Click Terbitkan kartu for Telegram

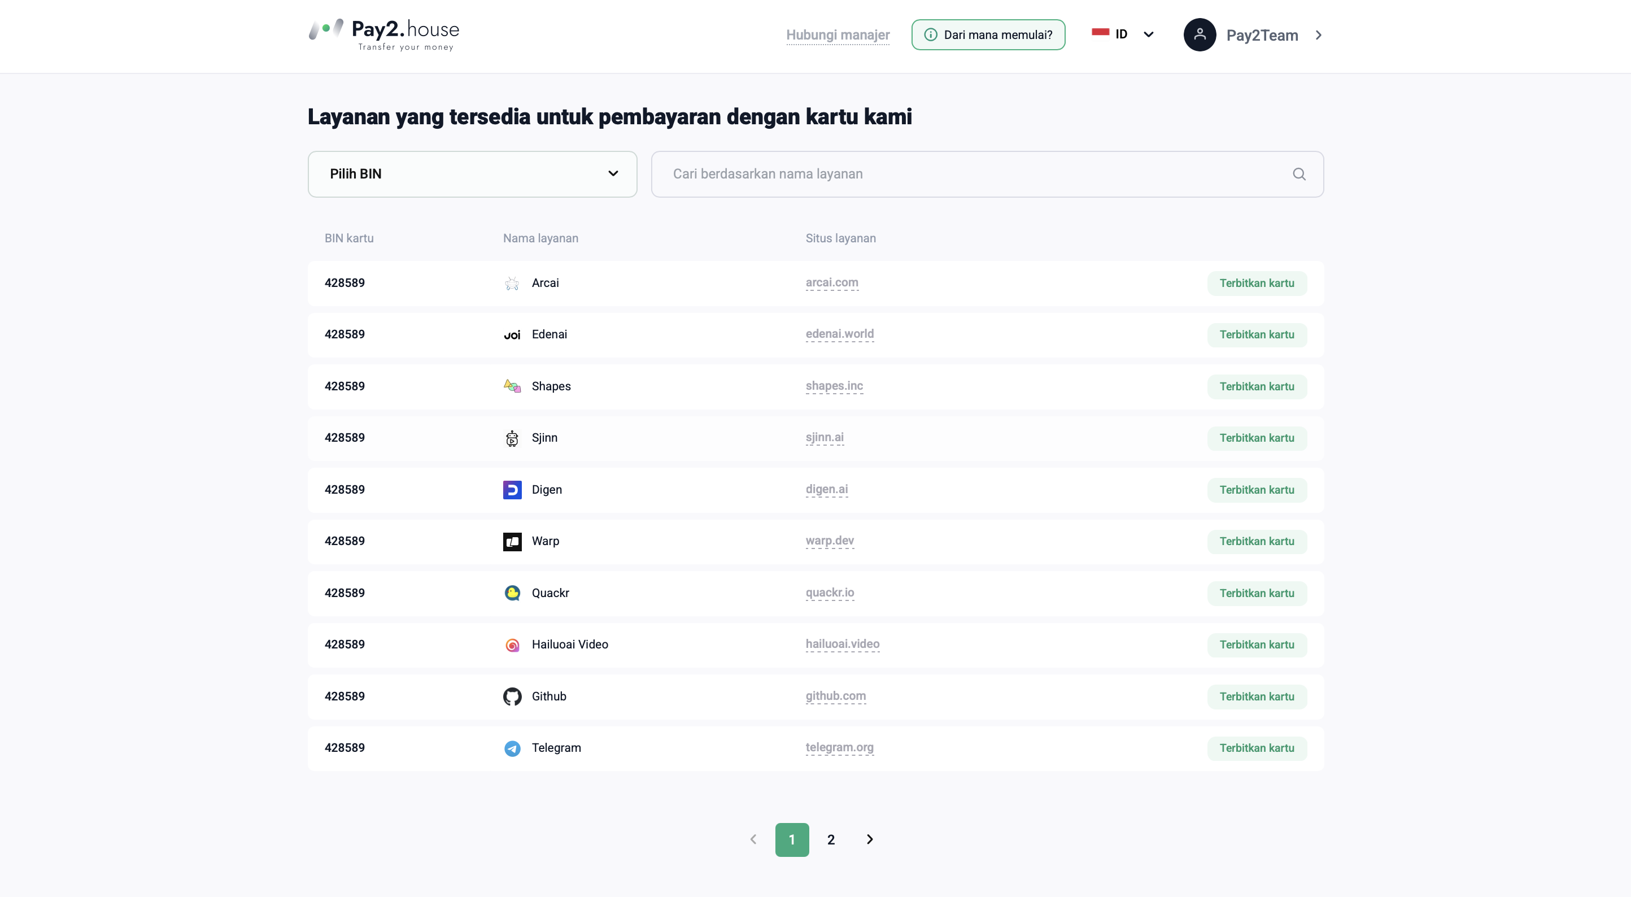pyautogui.click(x=1257, y=747)
